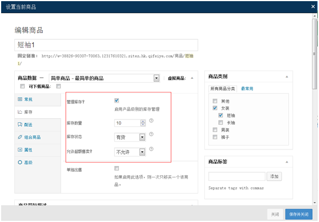
Task: Tick the 虚拟商品 checkbox
Action: (22, 86)
